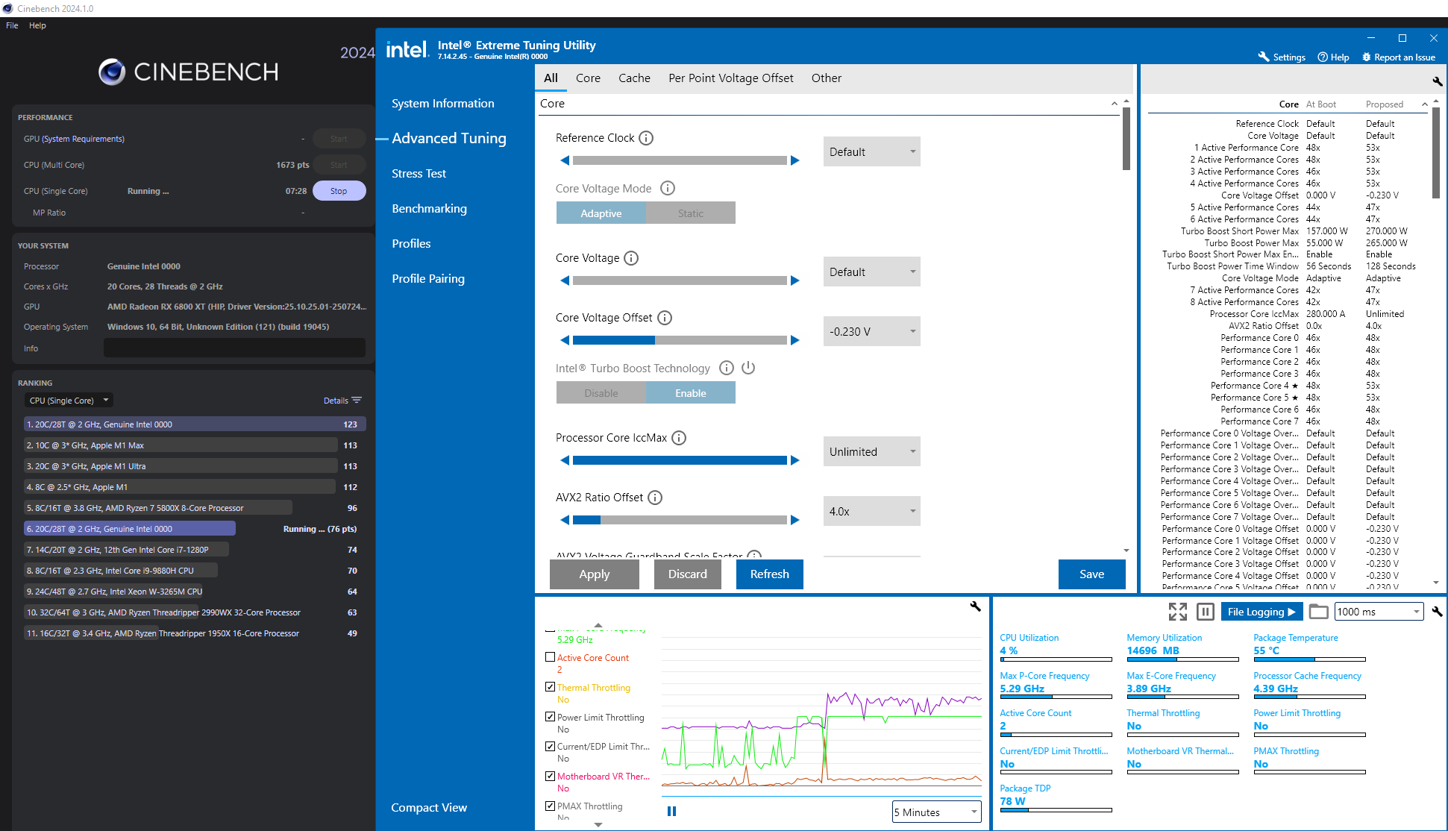Open proposed settings panel wrench
1448x831 pixels.
point(1437,81)
